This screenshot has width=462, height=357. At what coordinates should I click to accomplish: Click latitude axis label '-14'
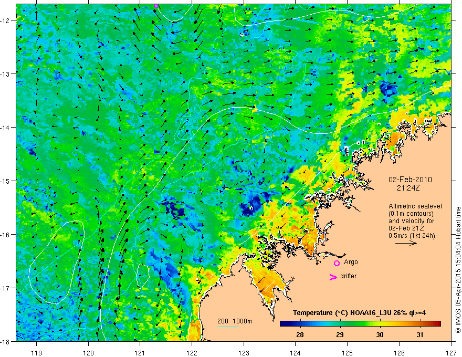click(6, 128)
